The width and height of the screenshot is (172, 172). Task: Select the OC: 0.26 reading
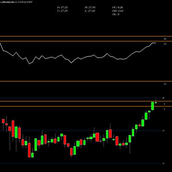[x=118, y=8]
